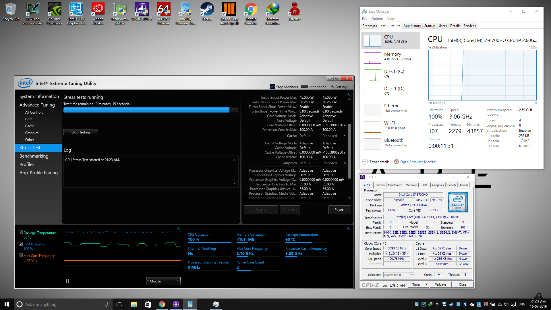Viewport: 551px width, 310px height.
Task: Click the wrench icon above the monitoring graph
Action: (179, 229)
